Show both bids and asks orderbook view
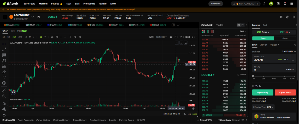 click(203, 31)
